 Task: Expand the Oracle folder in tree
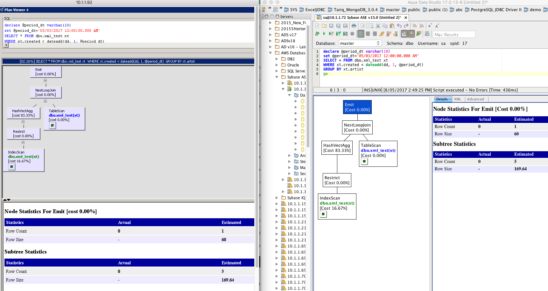click(277, 65)
